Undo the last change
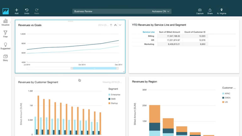The height and width of the screenshot is (136, 242). point(27,10)
